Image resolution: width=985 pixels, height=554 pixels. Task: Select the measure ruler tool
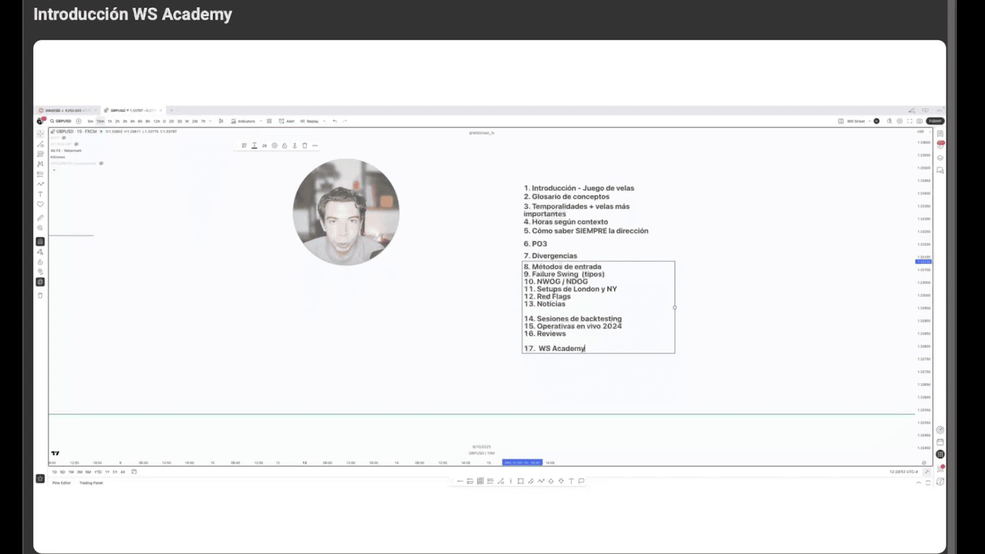pos(40,218)
